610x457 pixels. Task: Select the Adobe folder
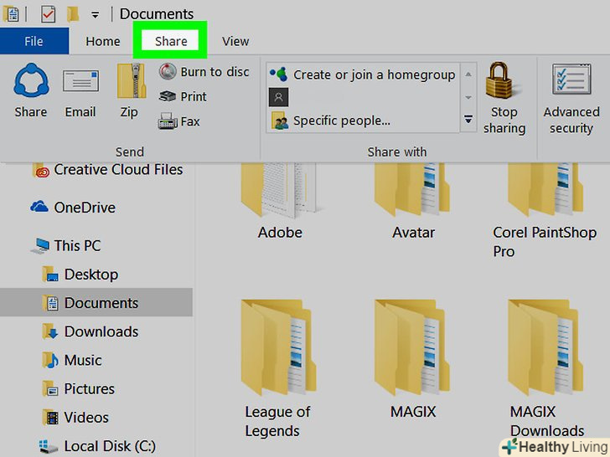tap(280, 202)
